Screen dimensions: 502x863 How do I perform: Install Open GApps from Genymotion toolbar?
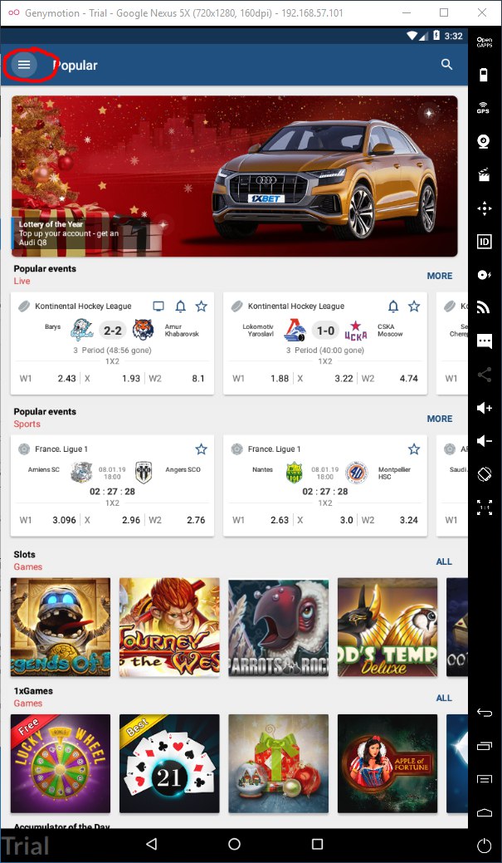tap(484, 42)
